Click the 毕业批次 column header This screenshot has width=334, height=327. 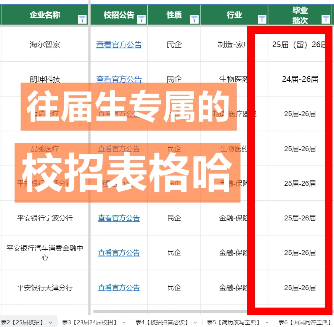coord(300,15)
